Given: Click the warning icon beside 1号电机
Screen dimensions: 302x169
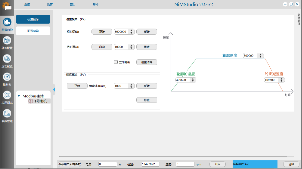Looking at the screenshot, I should (31, 101).
